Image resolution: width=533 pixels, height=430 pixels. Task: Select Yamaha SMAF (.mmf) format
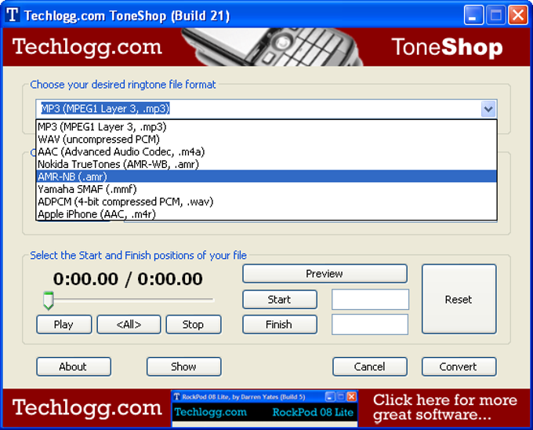(266, 189)
